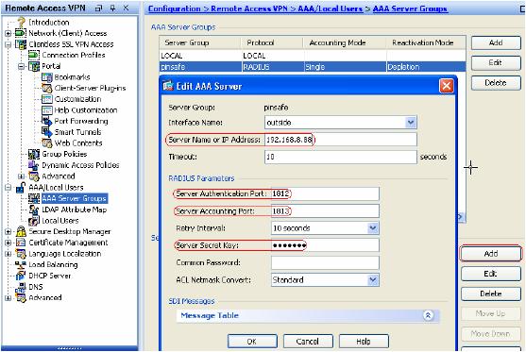
Task: Click the AAA Server Groups breadcrumb link
Action: [410, 8]
